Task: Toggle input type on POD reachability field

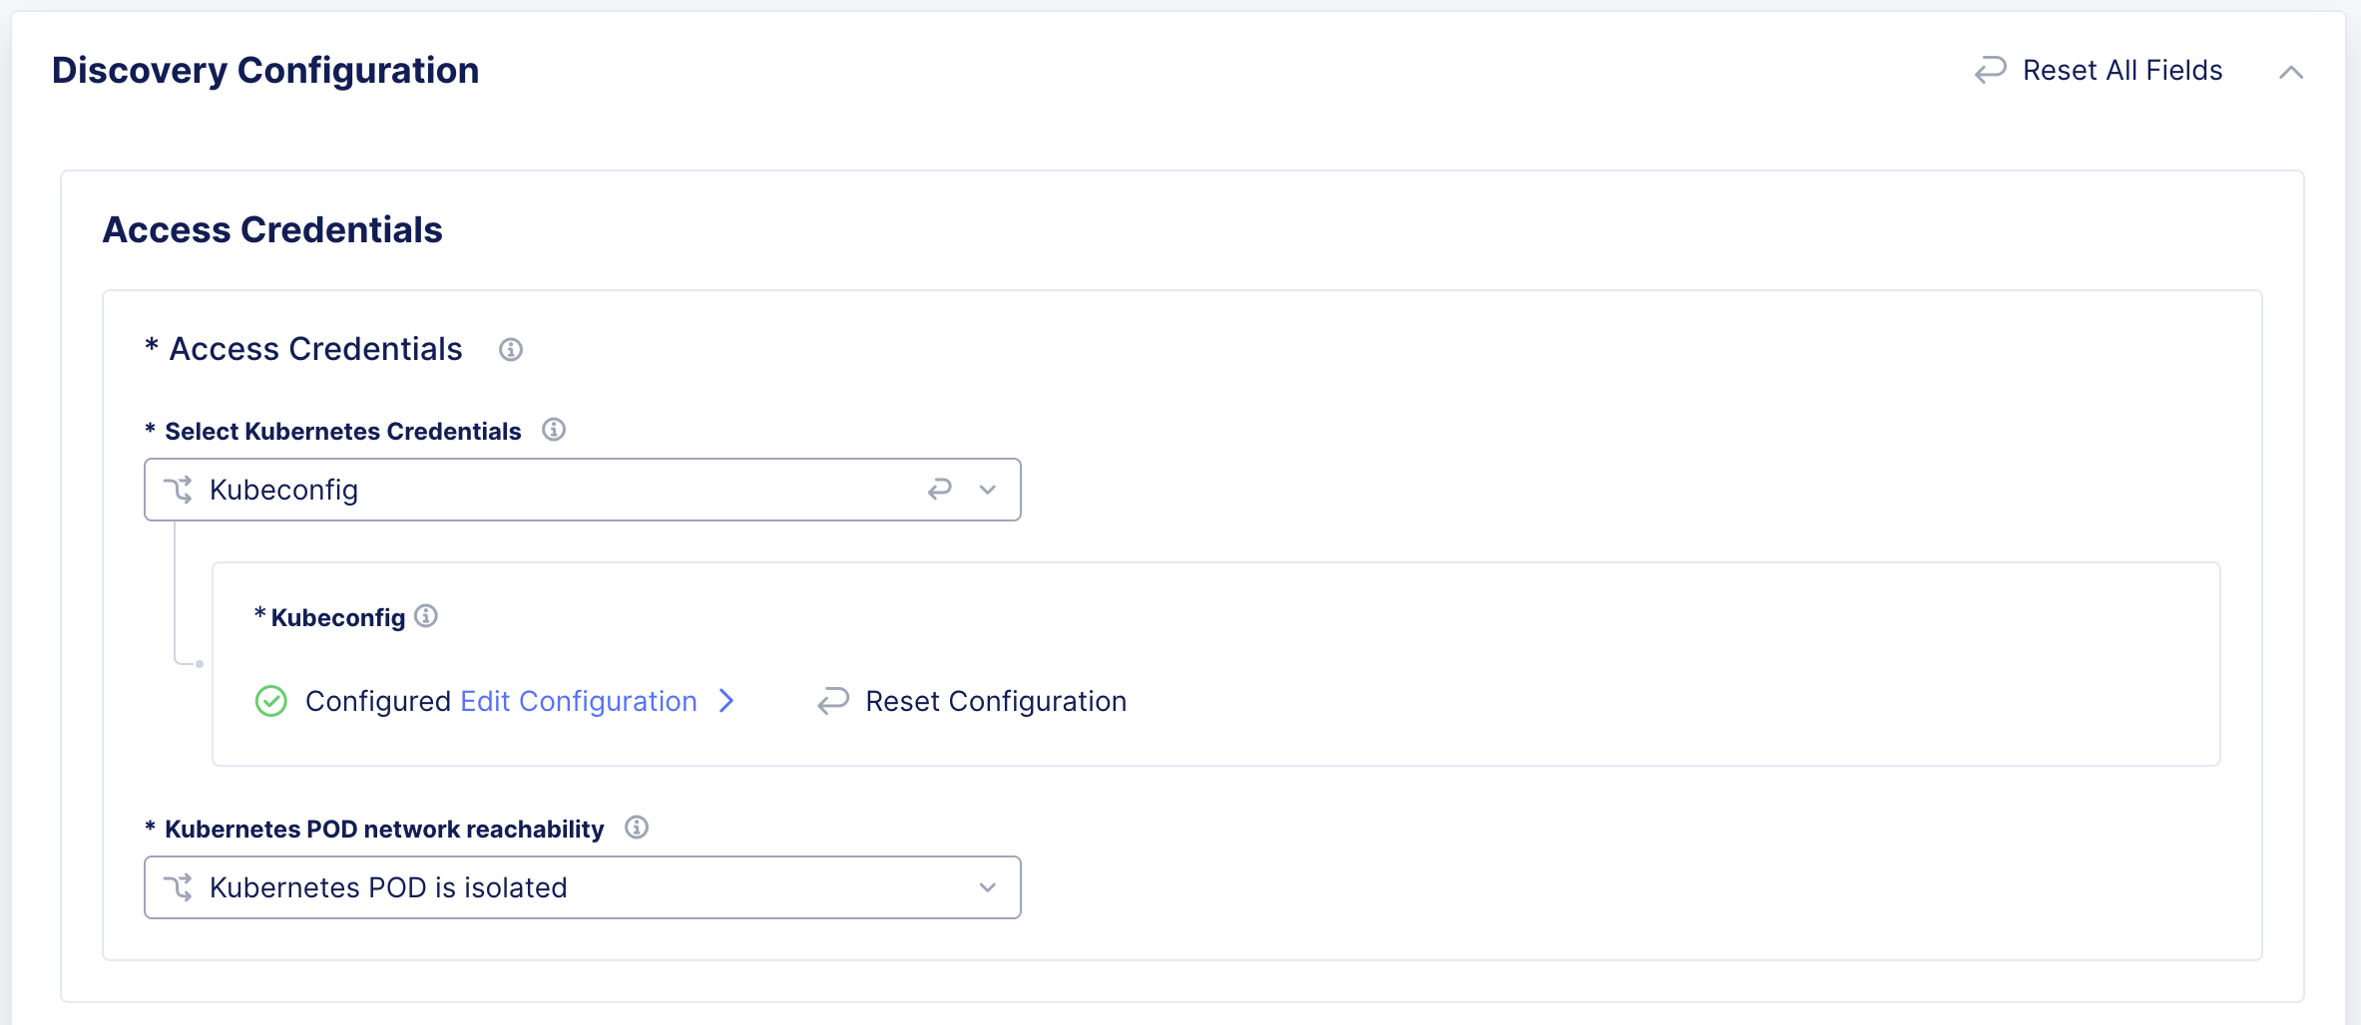Action: [x=181, y=886]
